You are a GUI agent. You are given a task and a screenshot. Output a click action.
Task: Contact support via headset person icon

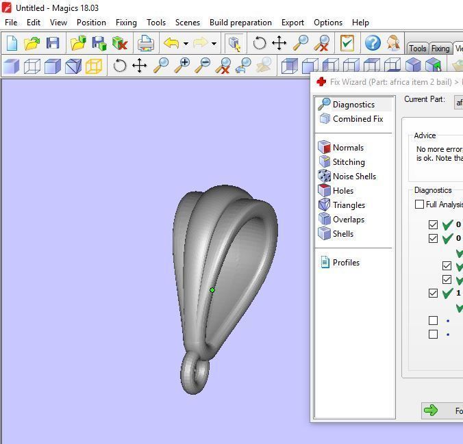point(393,43)
